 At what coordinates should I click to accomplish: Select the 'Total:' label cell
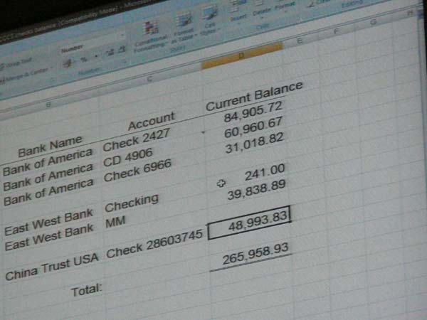click(87, 290)
